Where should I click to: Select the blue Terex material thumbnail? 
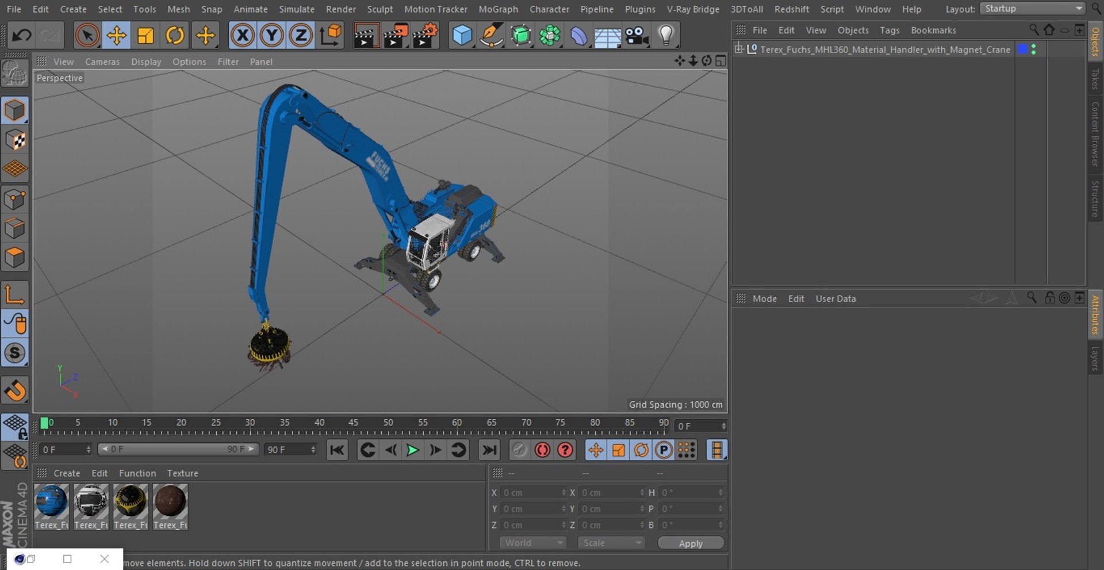pos(52,502)
